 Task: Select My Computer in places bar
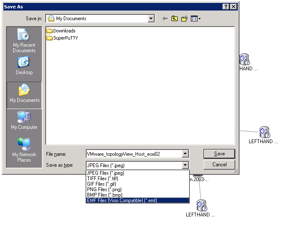click(24, 120)
